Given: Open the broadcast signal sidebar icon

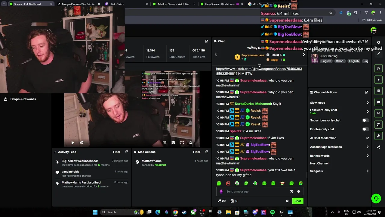Looking at the screenshot, I should 379,113.
